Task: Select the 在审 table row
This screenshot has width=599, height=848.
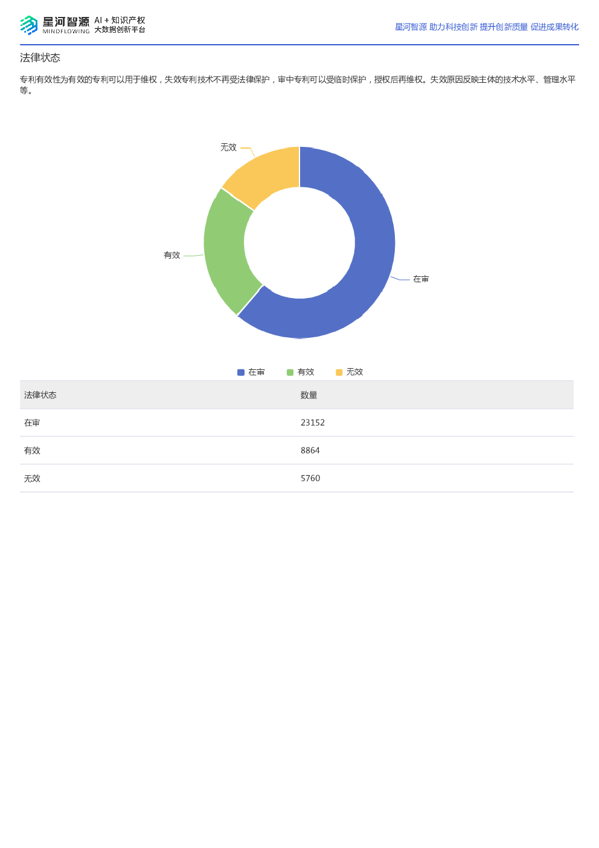Action: coord(296,423)
